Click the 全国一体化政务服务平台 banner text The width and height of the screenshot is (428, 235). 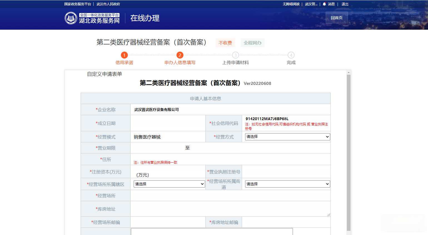click(x=99, y=15)
